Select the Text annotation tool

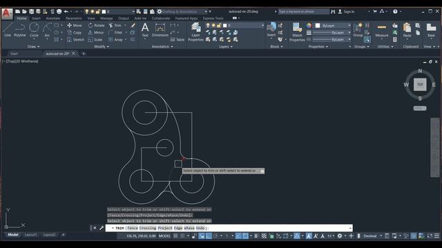point(145,30)
